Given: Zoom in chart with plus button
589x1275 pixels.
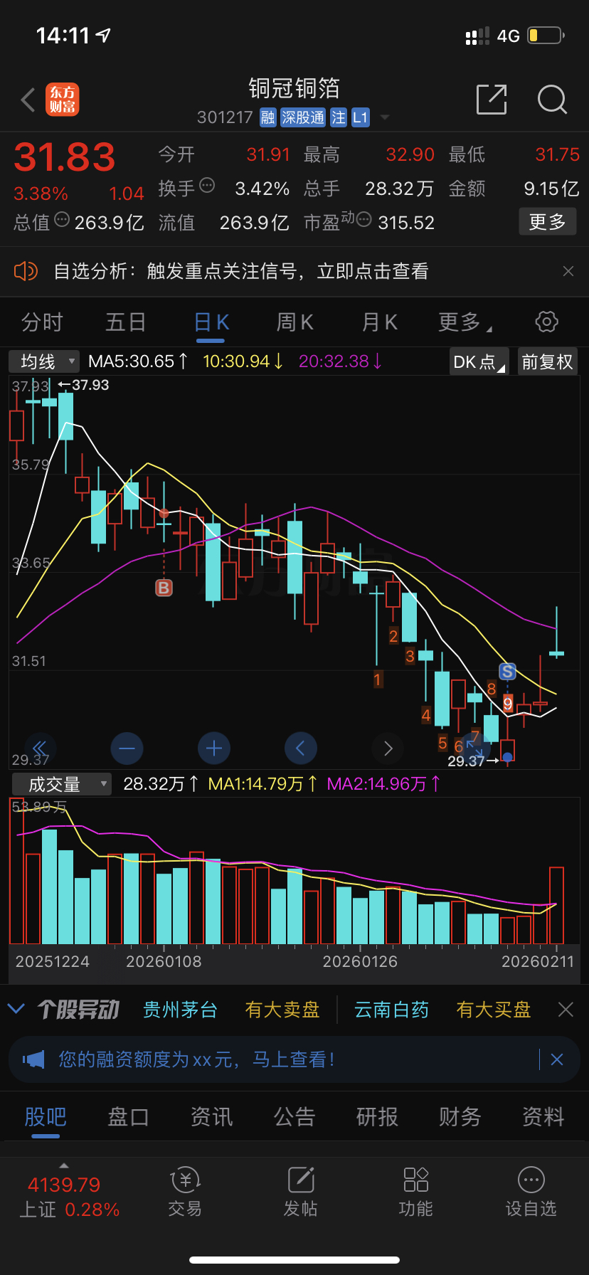Looking at the screenshot, I should click(x=214, y=748).
